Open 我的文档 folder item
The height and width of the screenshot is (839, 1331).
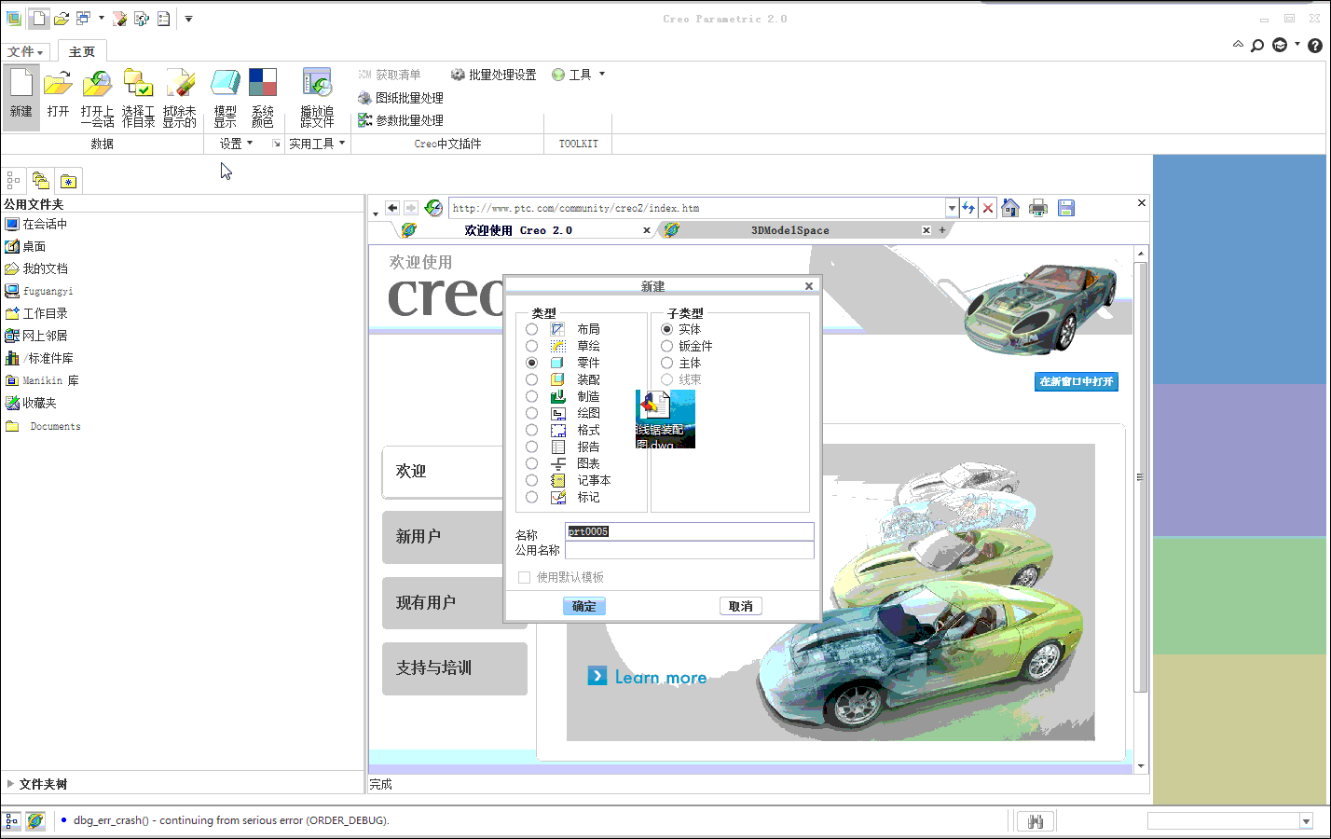[36, 268]
